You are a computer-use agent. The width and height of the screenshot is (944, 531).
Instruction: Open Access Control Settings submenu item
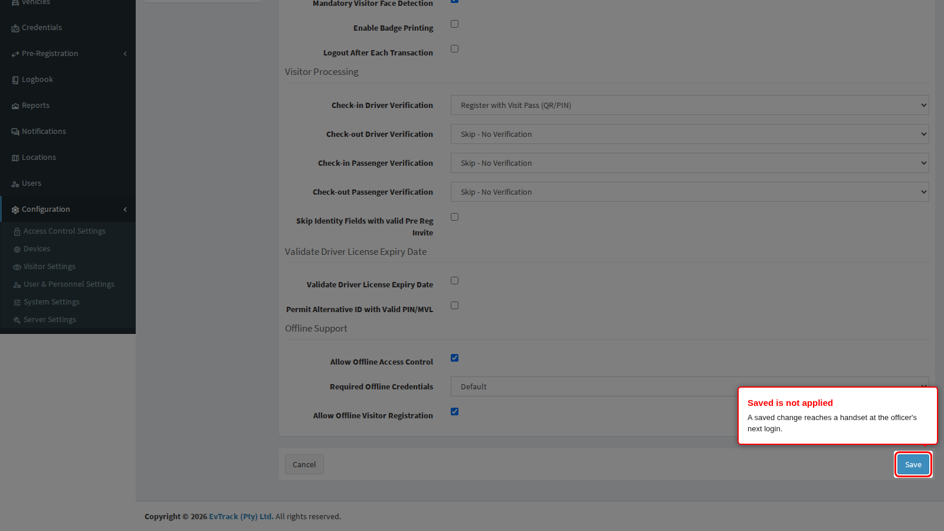click(68, 231)
